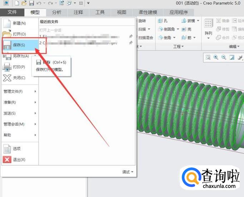Choose 关闭(C) in the file menu
This screenshot has width=244, height=197.
pyautogui.click(x=20, y=78)
